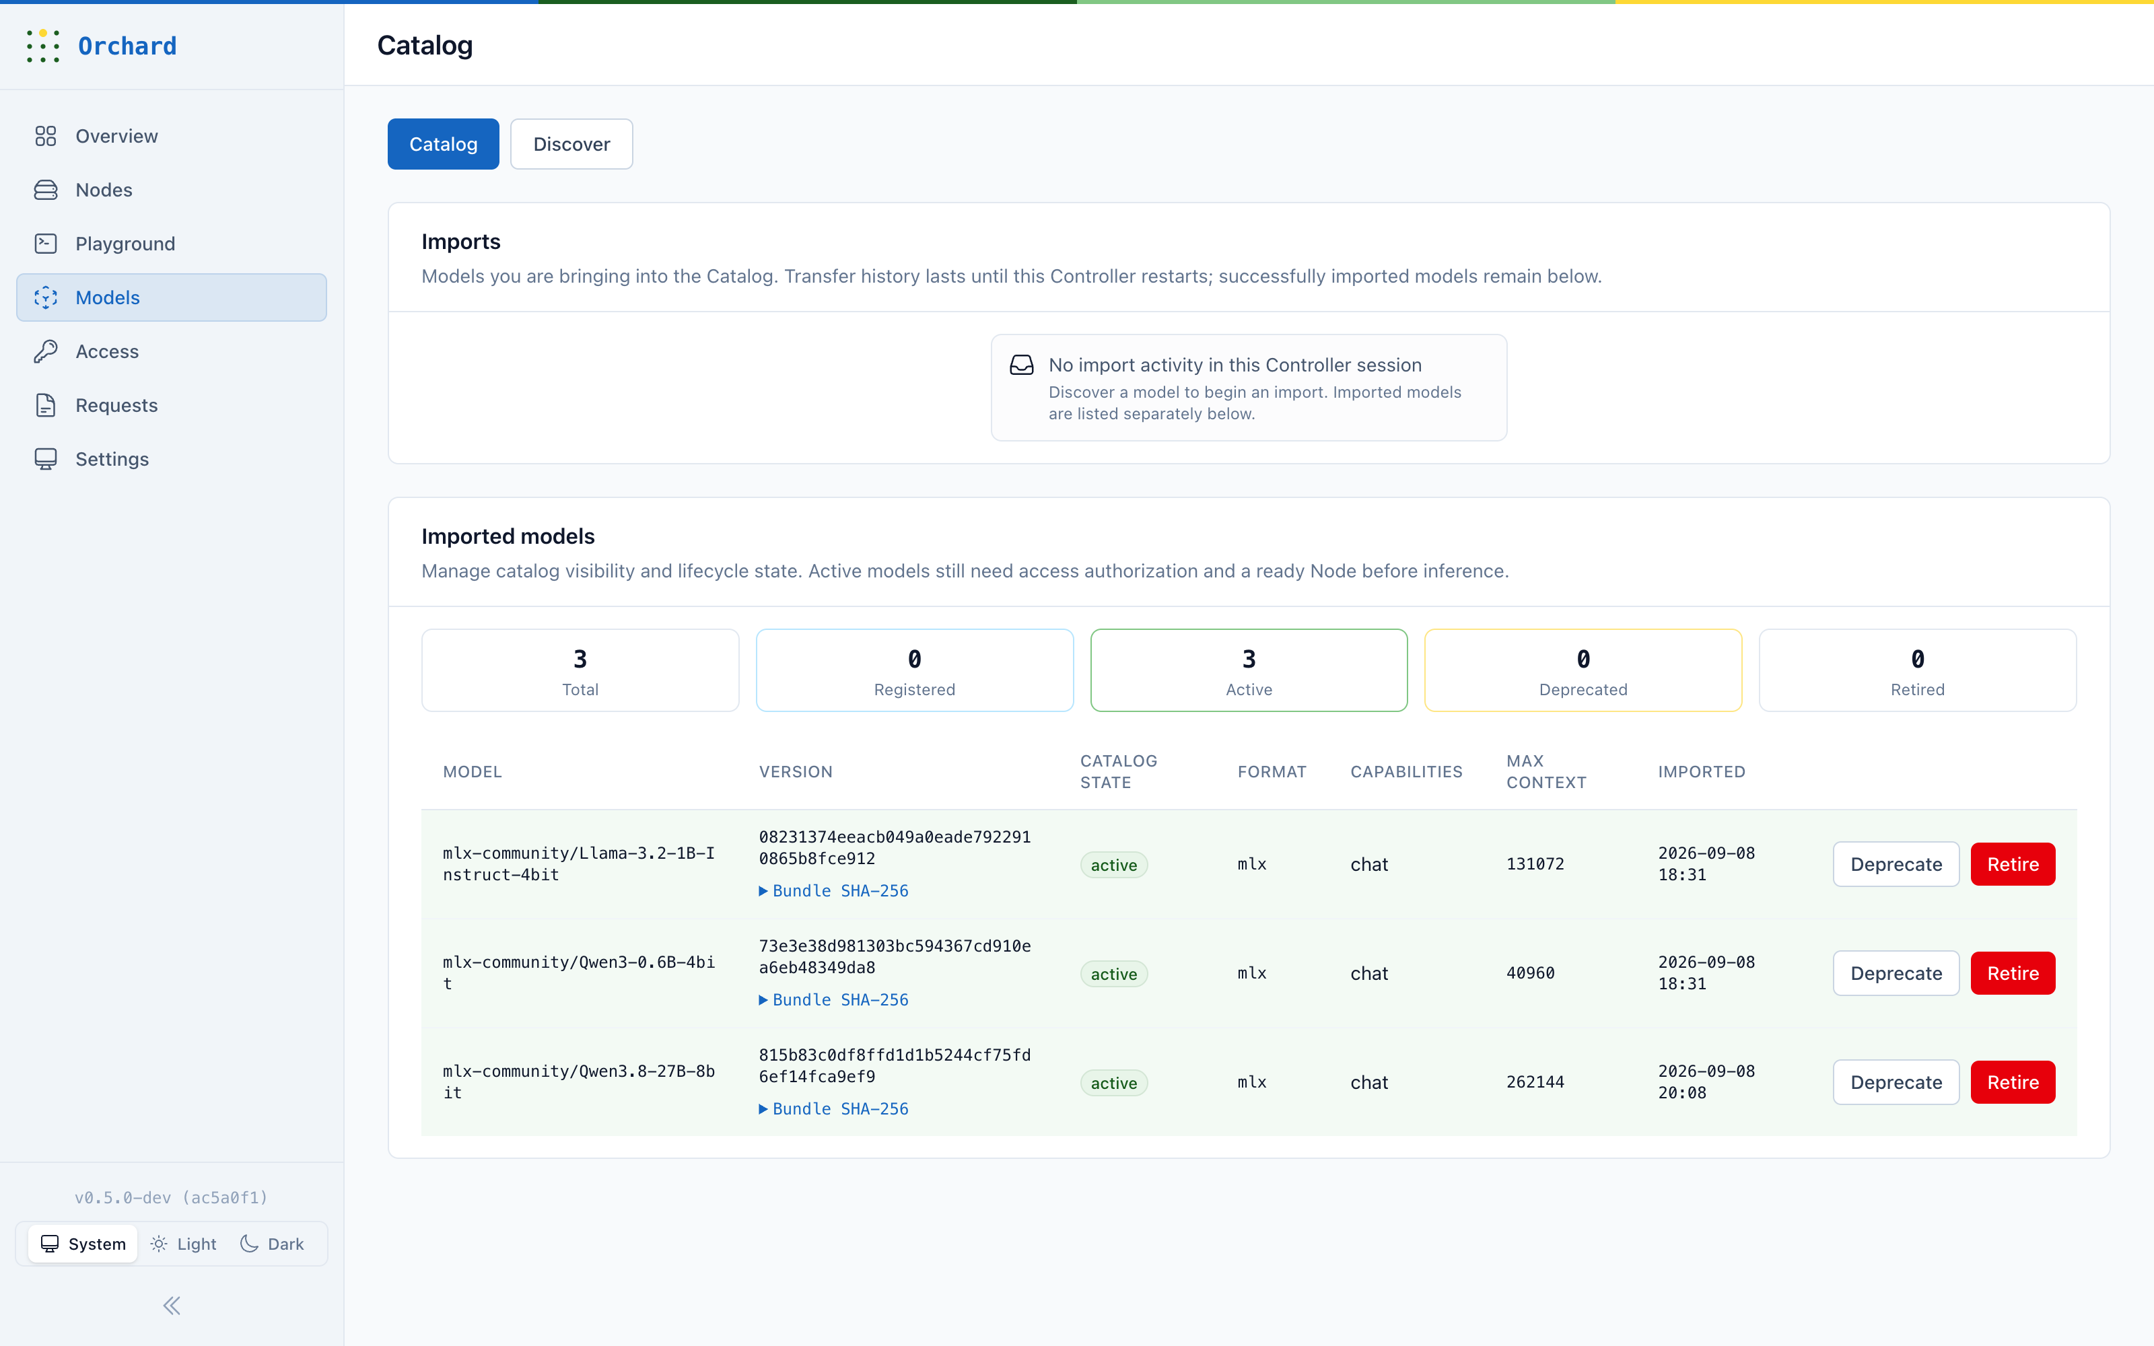Expand Bundle SHA-256 for Llama-3.2-1B model

pos(834,891)
